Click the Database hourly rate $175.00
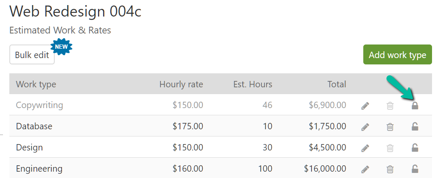 [188, 126]
